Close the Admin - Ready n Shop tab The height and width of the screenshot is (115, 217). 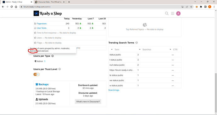tap(31, 2)
